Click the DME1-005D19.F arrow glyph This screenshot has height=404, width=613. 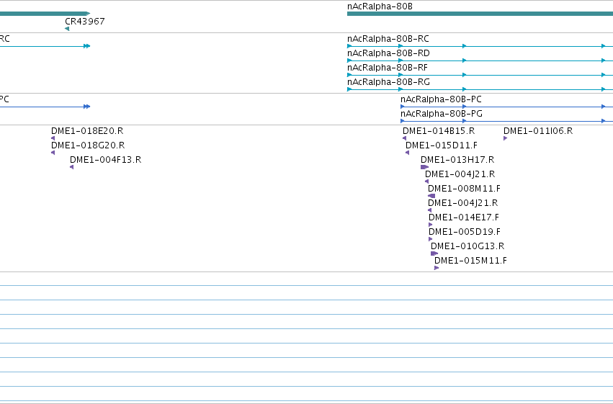pyautogui.click(x=431, y=239)
